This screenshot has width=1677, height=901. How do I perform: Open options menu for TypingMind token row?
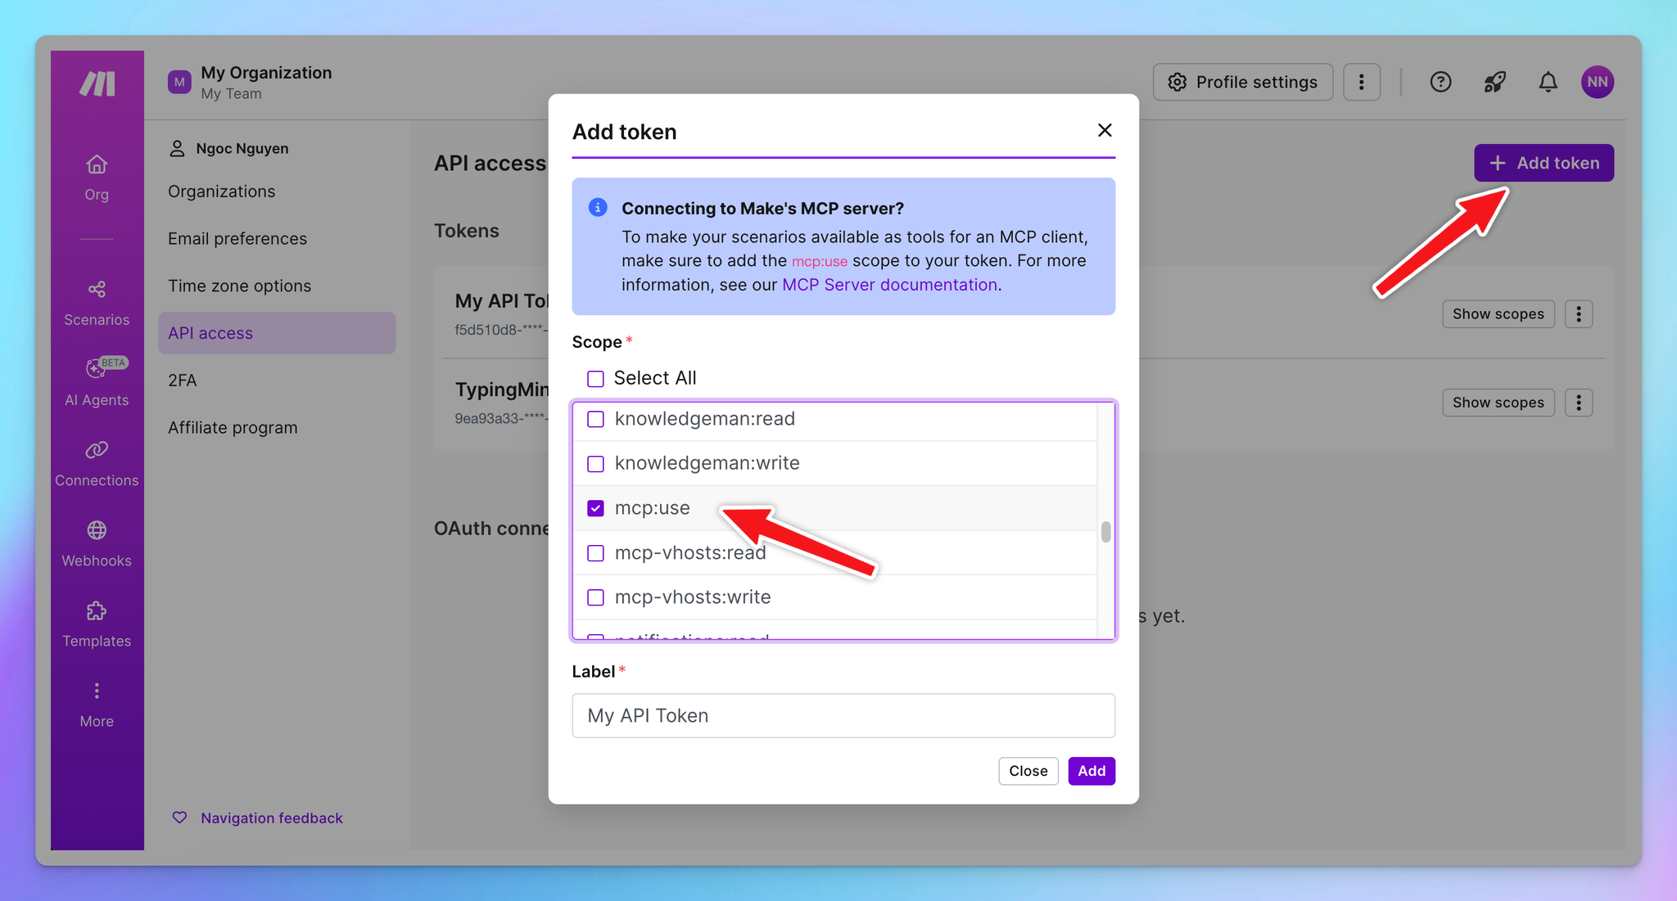[1578, 403]
